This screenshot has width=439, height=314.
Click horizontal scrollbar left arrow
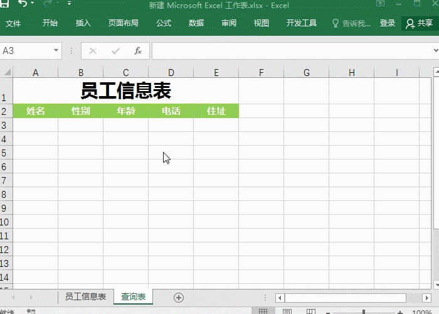click(280, 298)
